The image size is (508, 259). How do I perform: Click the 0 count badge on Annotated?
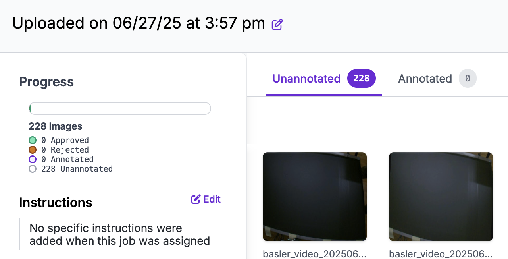click(x=468, y=78)
